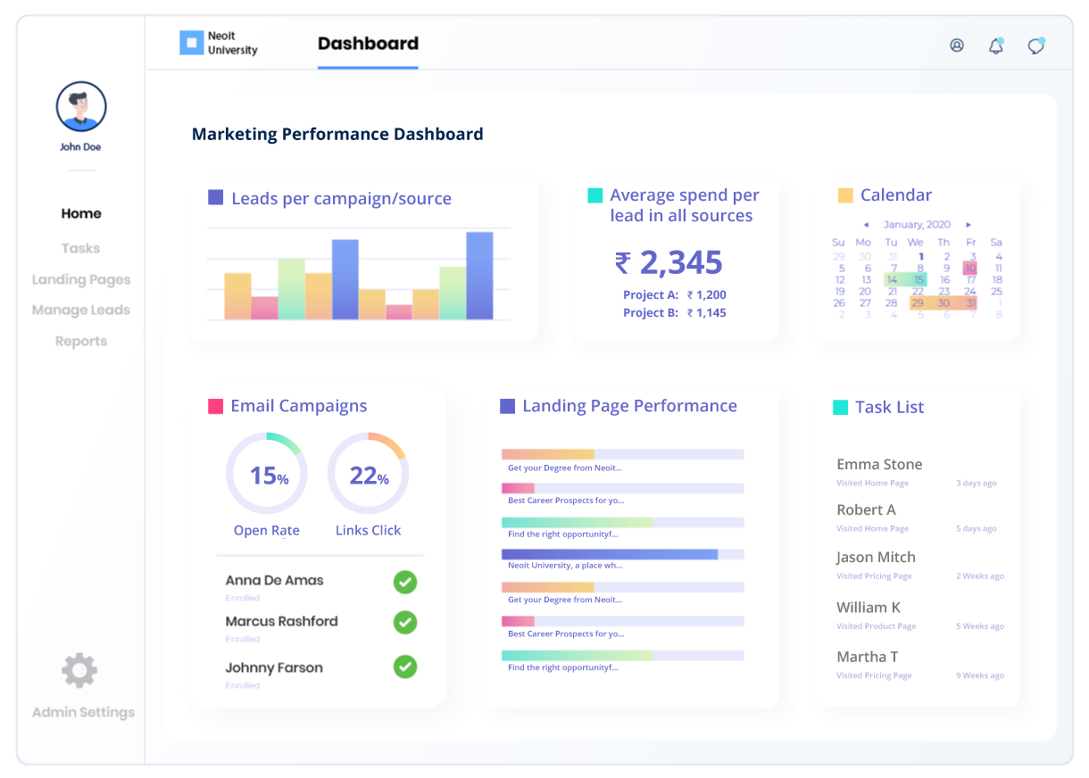Viewport: 1089px width, 778px height.
Task: Click the Admin Settings gear icon
Action: pyautogui.click(x=79, y=670)
